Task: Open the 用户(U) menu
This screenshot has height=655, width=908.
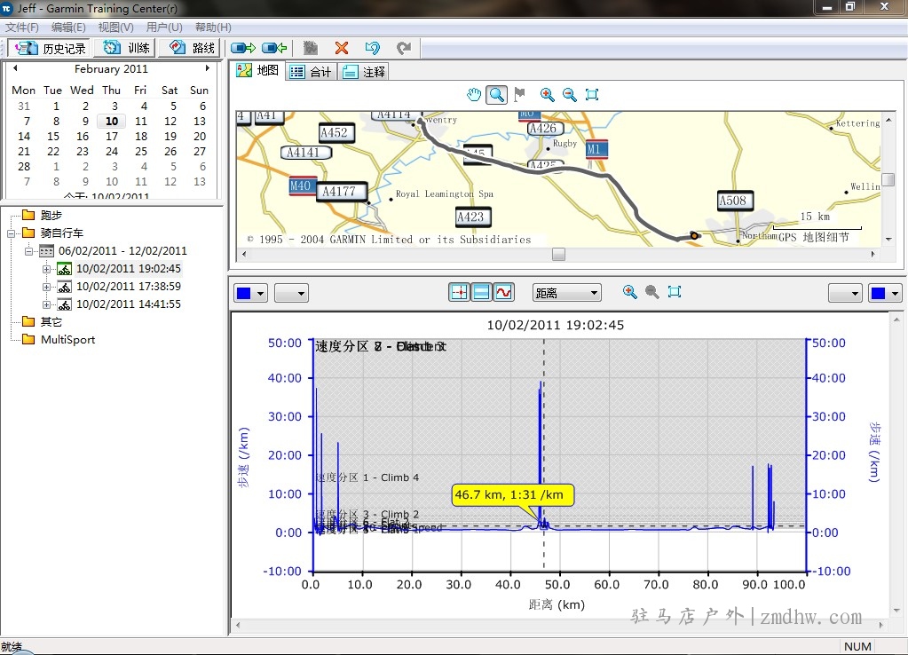Action: point(164,28)
